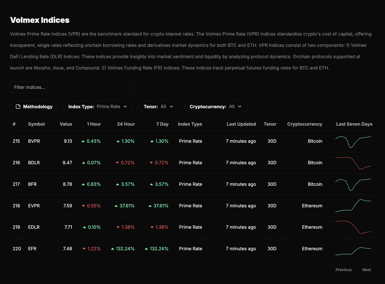Click the Ethereum cell in EFR row

(x=312, y=249)
